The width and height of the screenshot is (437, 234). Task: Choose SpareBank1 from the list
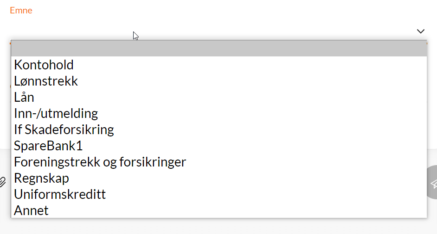[x=48, y=146]
